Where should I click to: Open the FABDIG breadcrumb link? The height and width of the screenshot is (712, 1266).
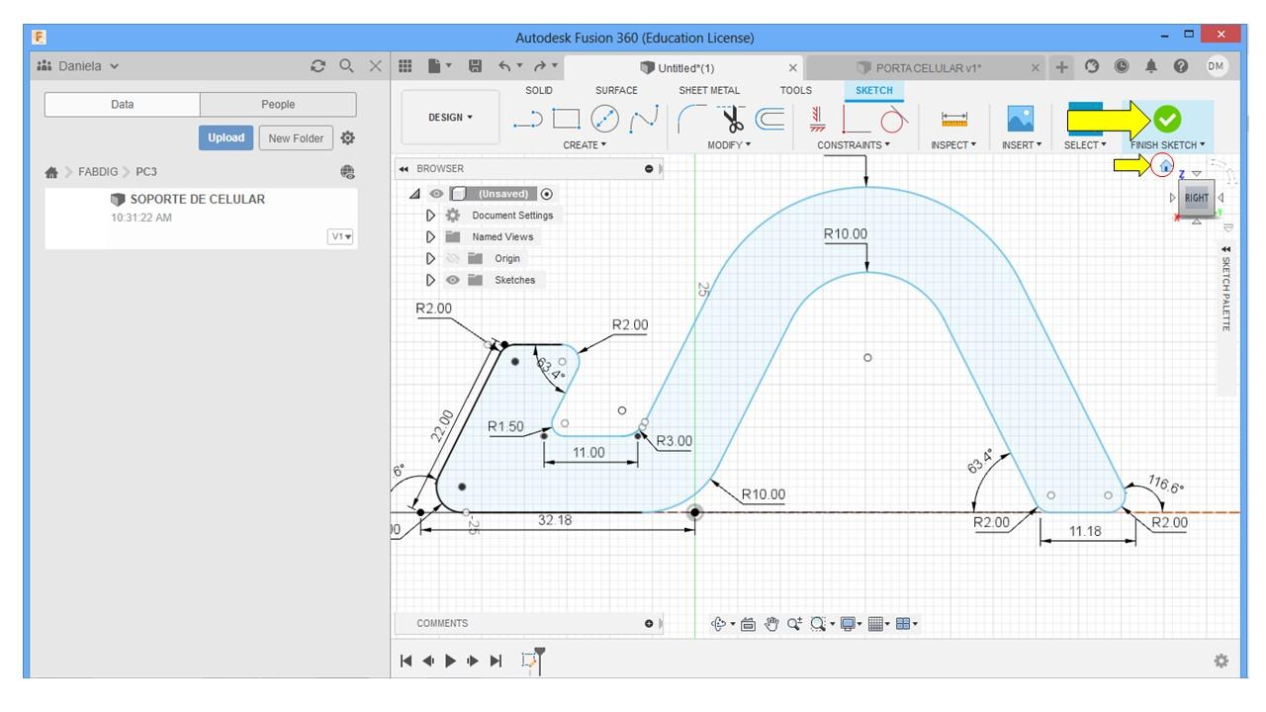98,171
